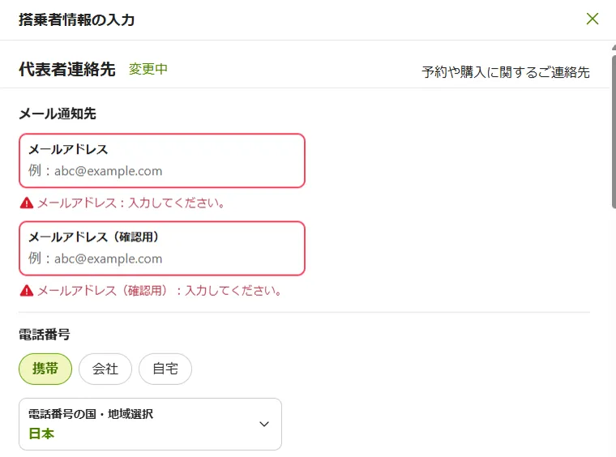Click the メール通知先 section label
This screenshot has width=616, height=457.
coord(58,113)
